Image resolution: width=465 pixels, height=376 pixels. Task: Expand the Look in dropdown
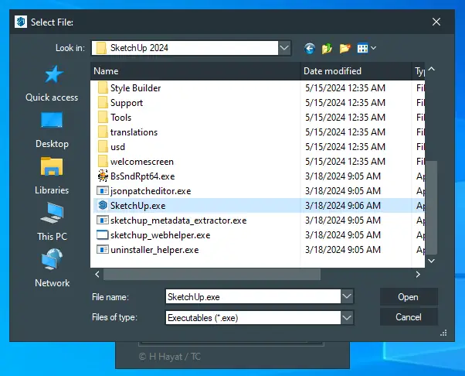pos(284,48)
